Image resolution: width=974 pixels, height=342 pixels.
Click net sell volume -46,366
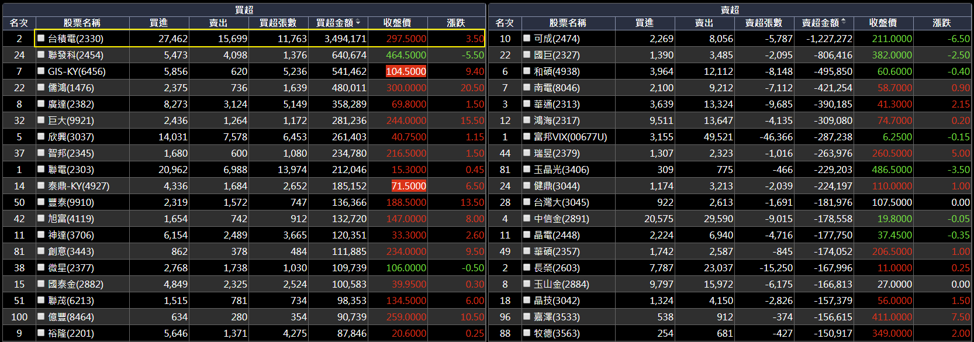[776, 136]
